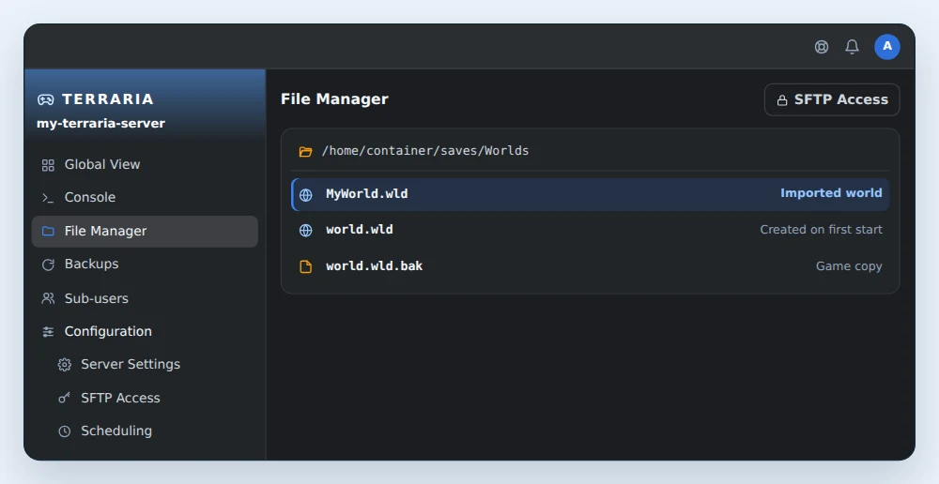Click the File Manager page heading
Image resolution: width=939 pixels, height=484 pixels.
(x=335, y=99)
